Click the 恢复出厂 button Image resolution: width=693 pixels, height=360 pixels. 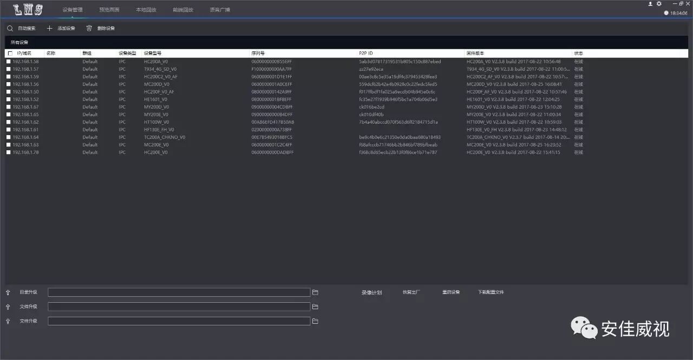[x=411, y=292]
